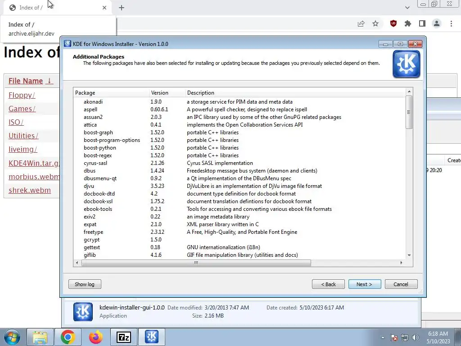Open Chrome profile avatar
This screenshot has width=461, height=346.
point(437,23)
